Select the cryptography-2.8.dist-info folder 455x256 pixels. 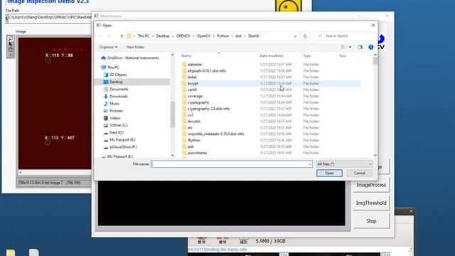[208, 109]
